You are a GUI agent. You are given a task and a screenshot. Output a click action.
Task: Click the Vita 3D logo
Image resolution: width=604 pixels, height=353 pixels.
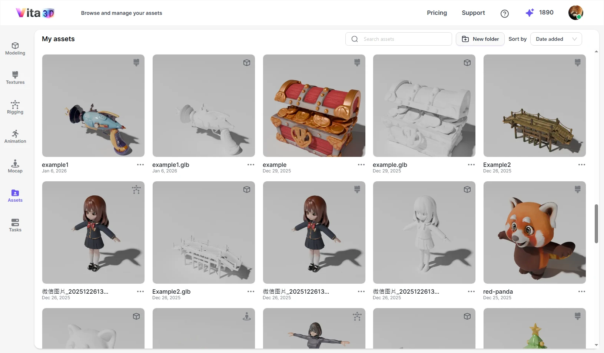pos(35,13)
